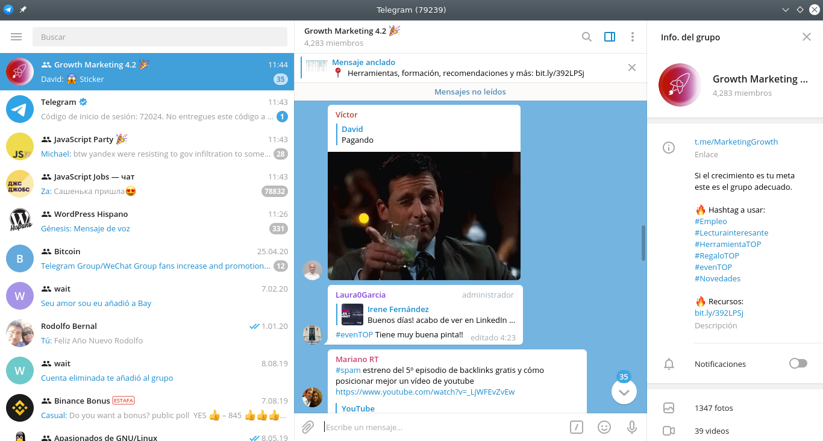Viewport: 823px width, 441px height.
Task: Select the Growth Marketing 4.2 chat in list
Action: (x=147, y=72)
